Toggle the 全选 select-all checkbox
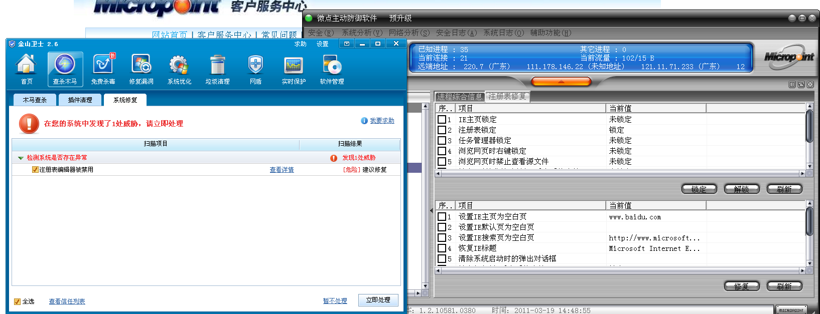 pyautogui.click(x=18, y=301)
